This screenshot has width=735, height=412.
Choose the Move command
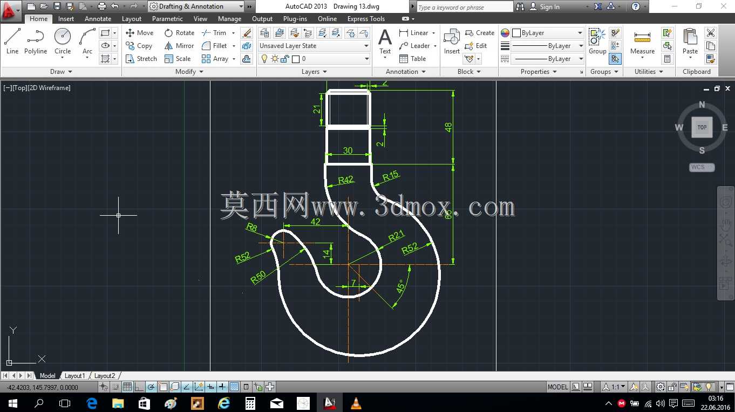140,33
